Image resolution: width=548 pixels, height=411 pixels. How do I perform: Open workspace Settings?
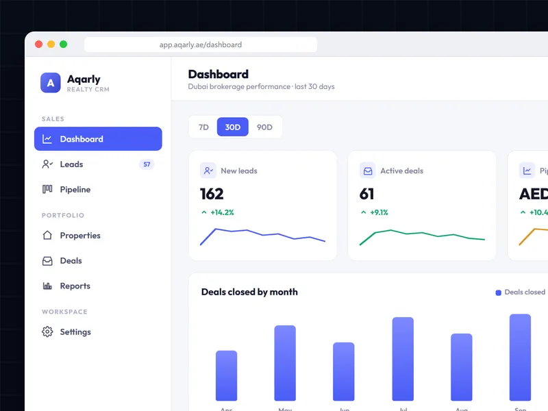pos(98,332)
